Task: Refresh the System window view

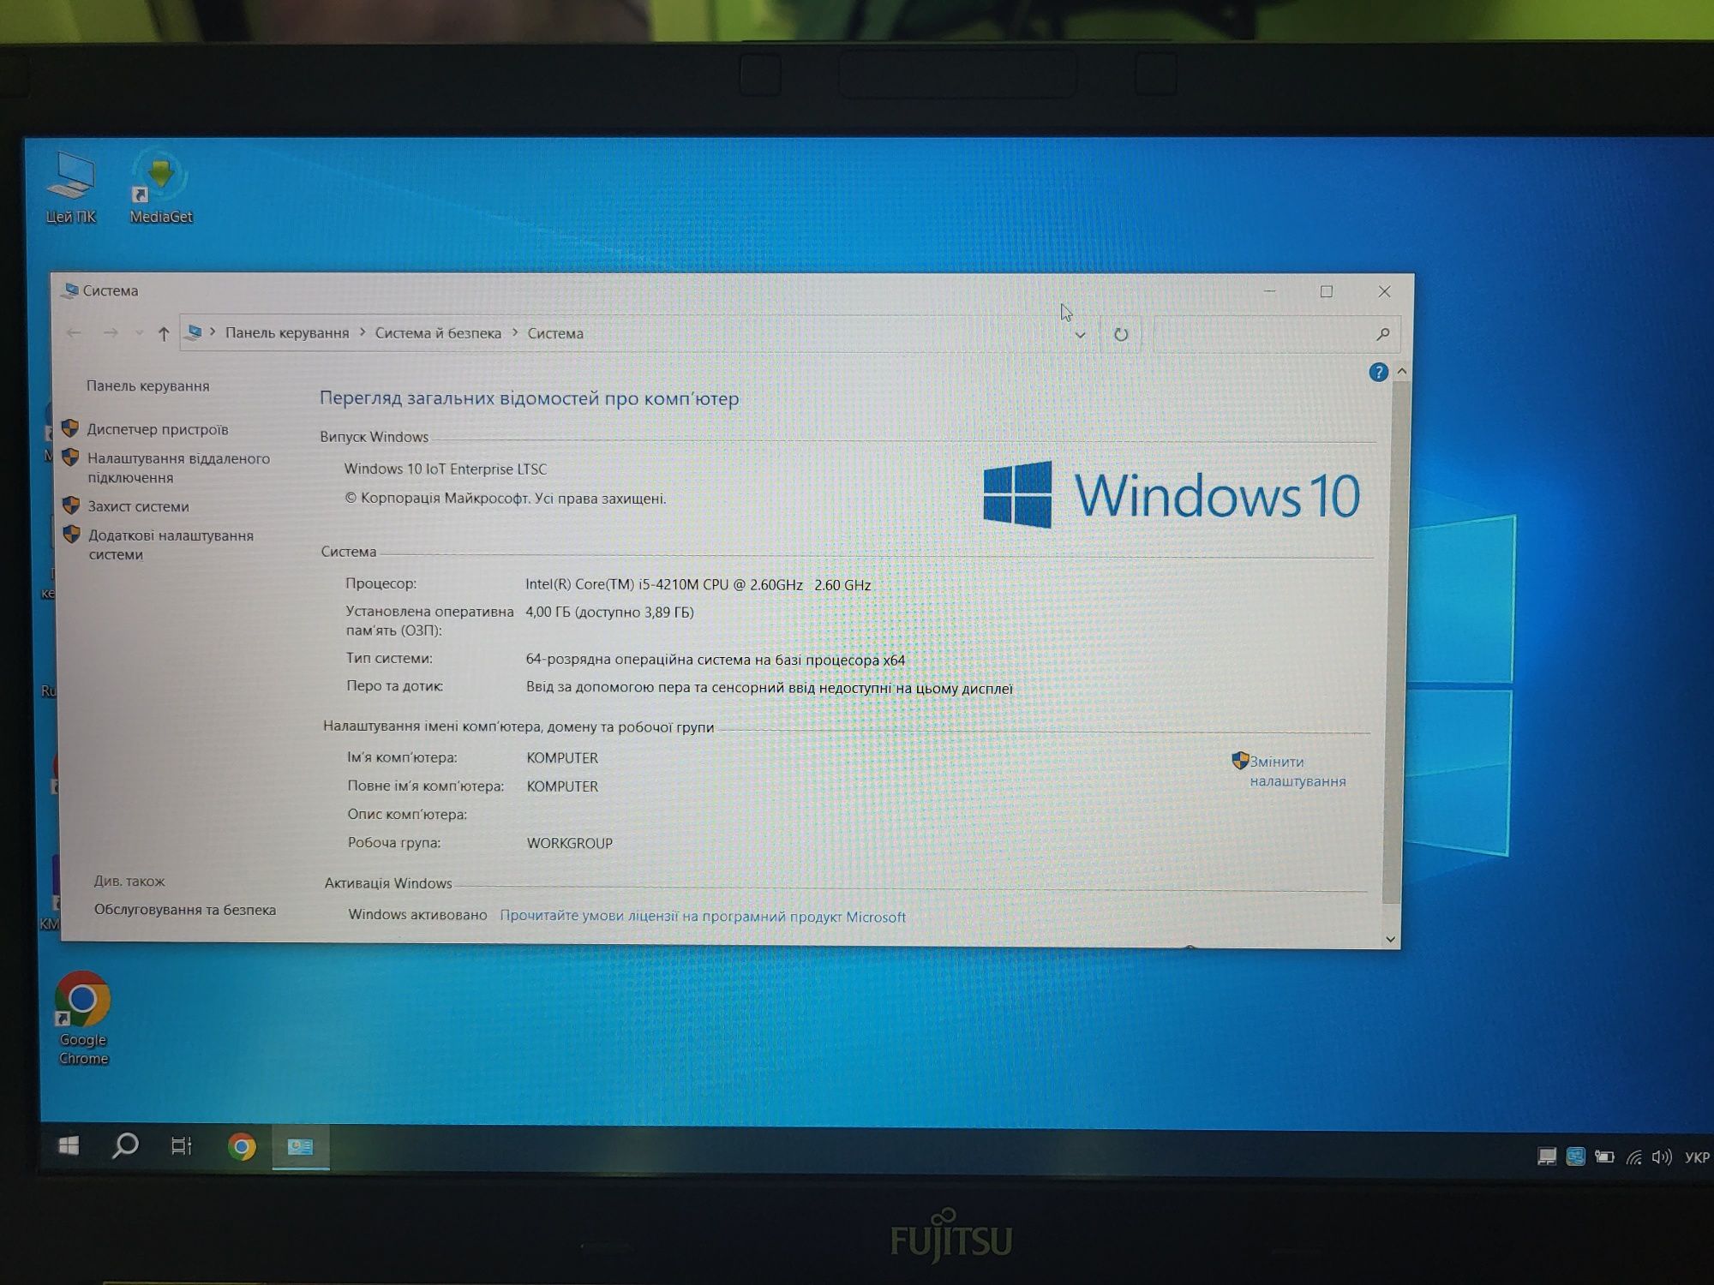Action: click(x=1121, y=334)
